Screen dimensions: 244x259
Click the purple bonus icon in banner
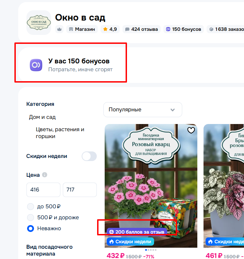coord(36,65)
